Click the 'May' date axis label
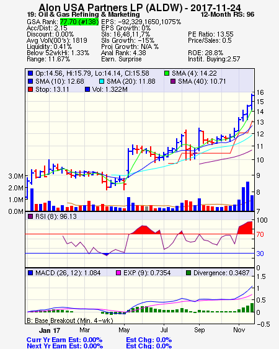The width and height of the screenshot is (279, 349). point(124,330)
